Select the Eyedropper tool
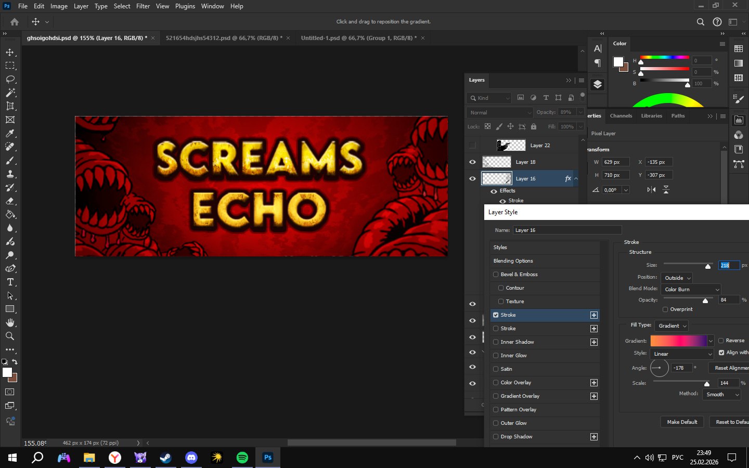Viewport: 749px width, 468px height. [x=10, y=133]
